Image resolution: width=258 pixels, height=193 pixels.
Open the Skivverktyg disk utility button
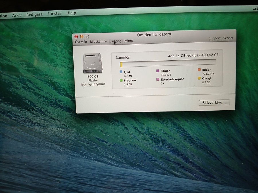pos(214,102)
